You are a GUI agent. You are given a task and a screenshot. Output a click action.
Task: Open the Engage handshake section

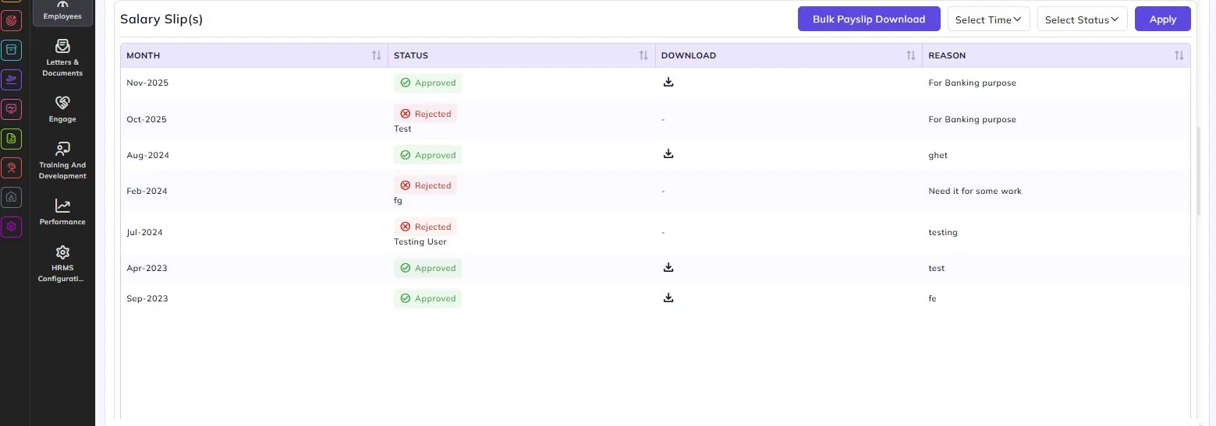pyautogui.click(x=62, y=108)
